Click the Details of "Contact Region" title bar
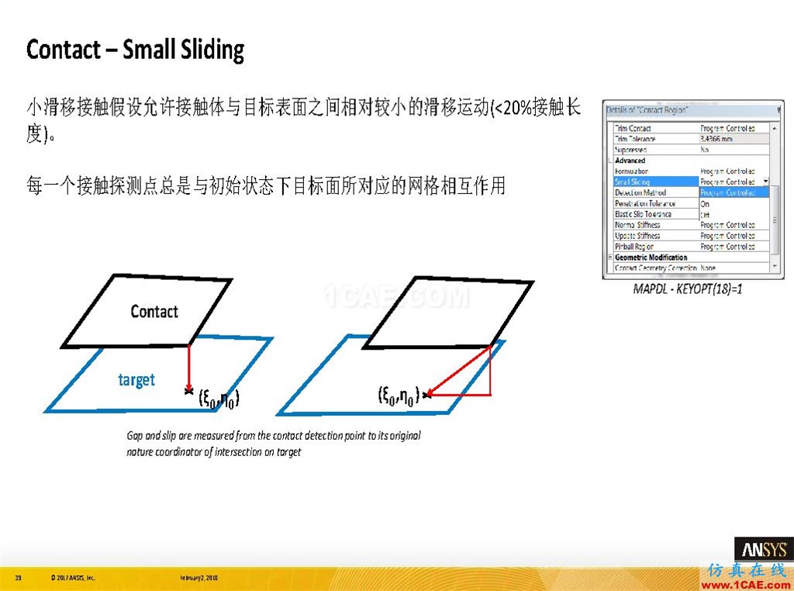The height and width of the screenshot is (591, 794). [692, 110]
